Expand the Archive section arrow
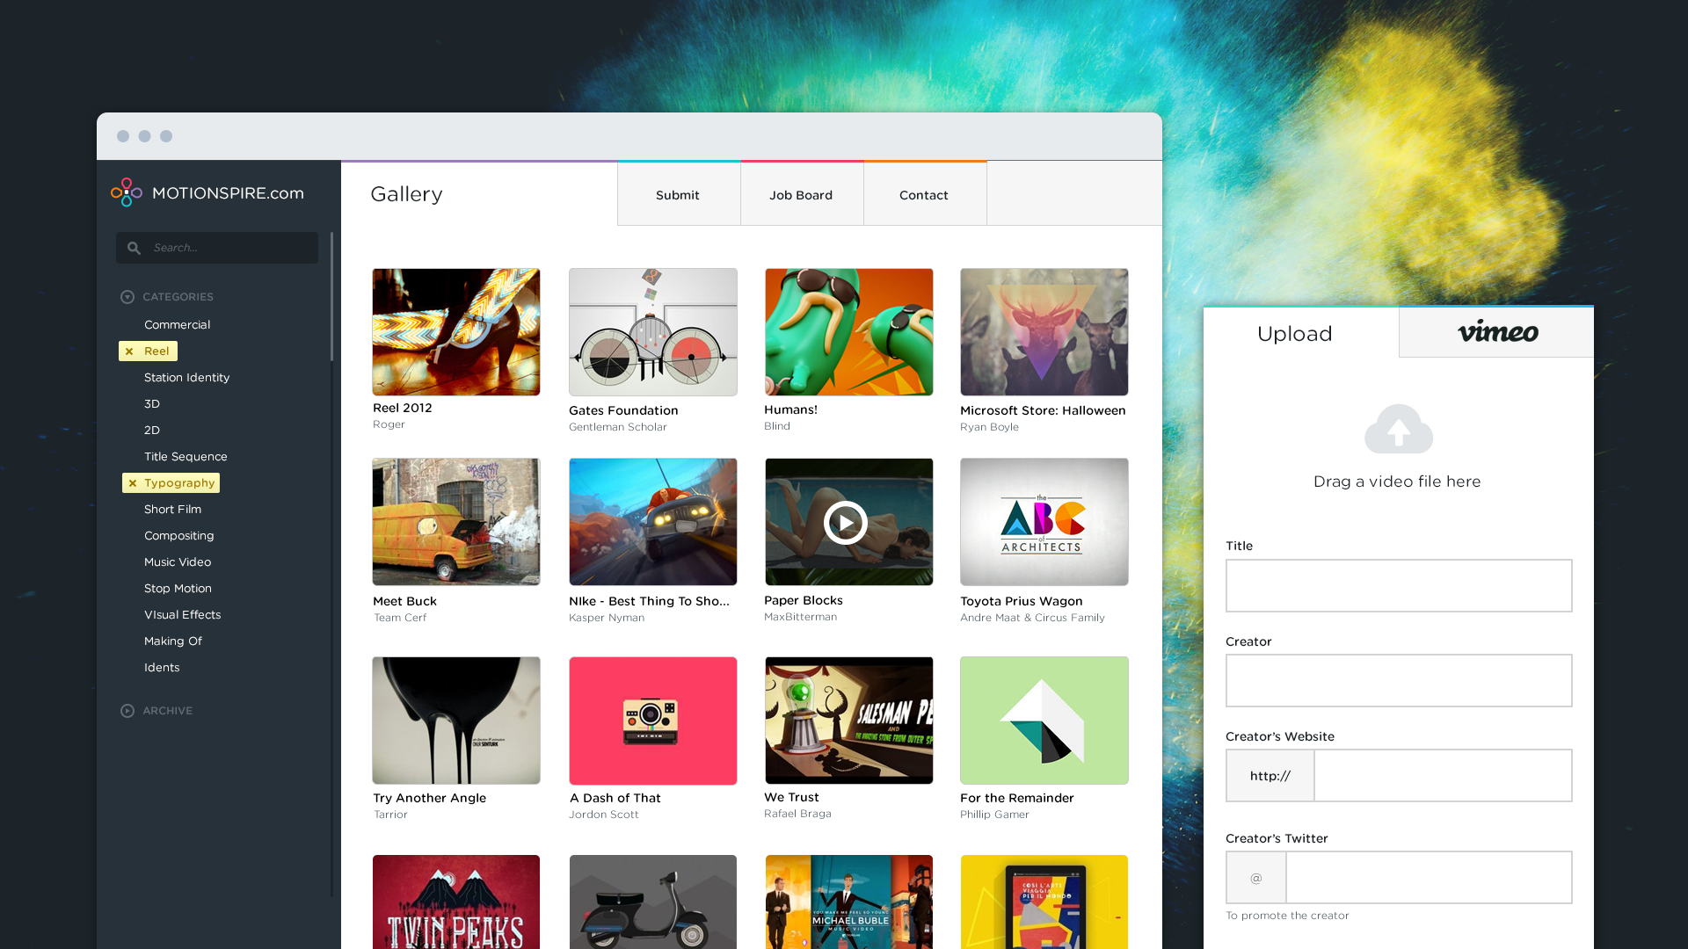The image size is (1688, 949). [127, 711]
